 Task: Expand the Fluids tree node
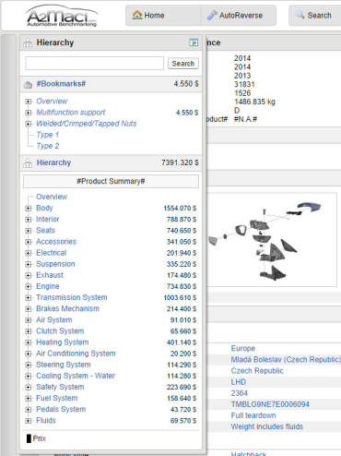(29, 421)
